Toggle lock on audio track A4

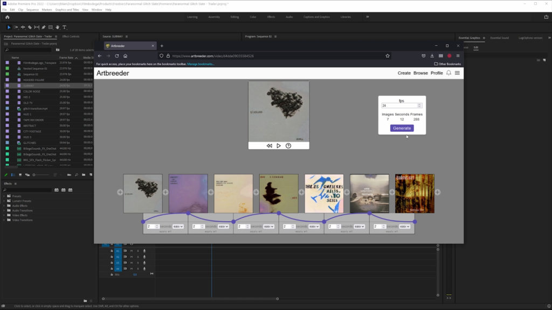[x=112, y=269]
